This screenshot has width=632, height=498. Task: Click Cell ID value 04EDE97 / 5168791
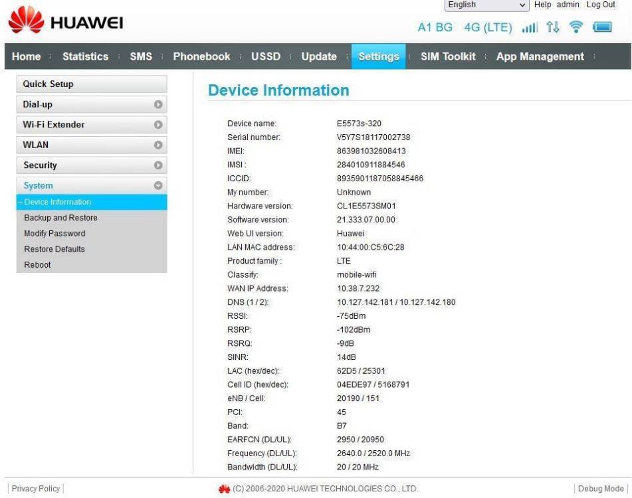373,384
